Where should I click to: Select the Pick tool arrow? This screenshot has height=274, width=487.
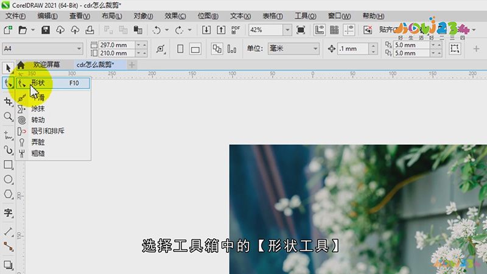(x=8, y=68)
